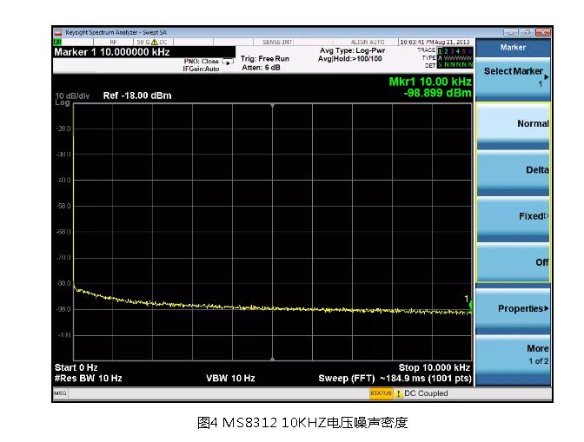Turn marker Off
Screen dimensions: 584x442
514,262
